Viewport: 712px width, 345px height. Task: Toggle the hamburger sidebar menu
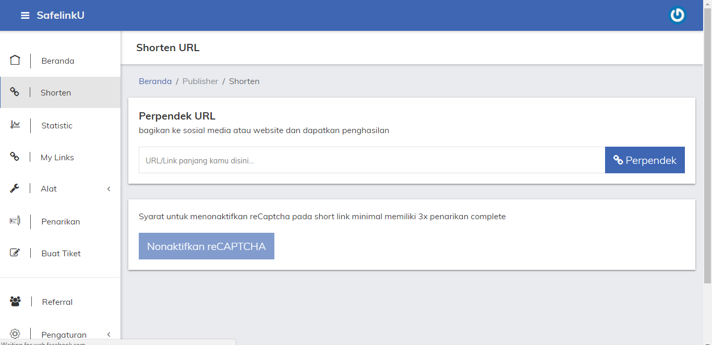25,16
